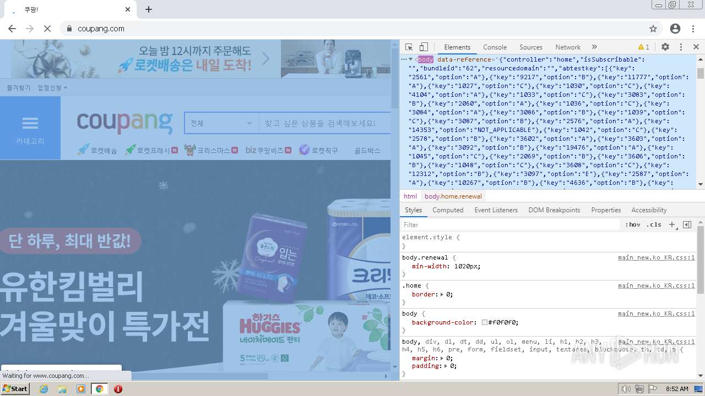Bookmark this page star icon
Viewport: 705px width, 396px height.
[653, 29]
